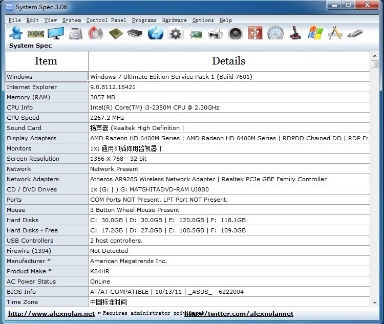Open the CD/DVD disc drive icon
The height and width of the screenshot is (324, 384).
point(96,34)
